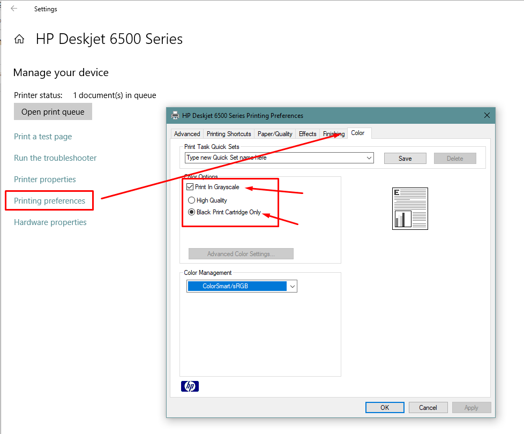Click the document page preview thumbnail
This screenshot has height=434, width=524.
point(410,208)
